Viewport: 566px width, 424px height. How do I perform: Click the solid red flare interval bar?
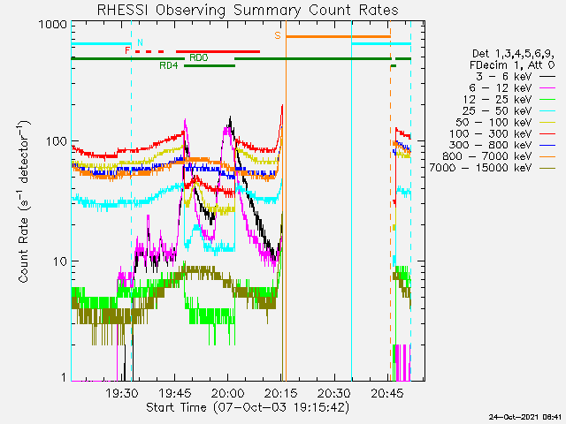(x=218, y=51)
